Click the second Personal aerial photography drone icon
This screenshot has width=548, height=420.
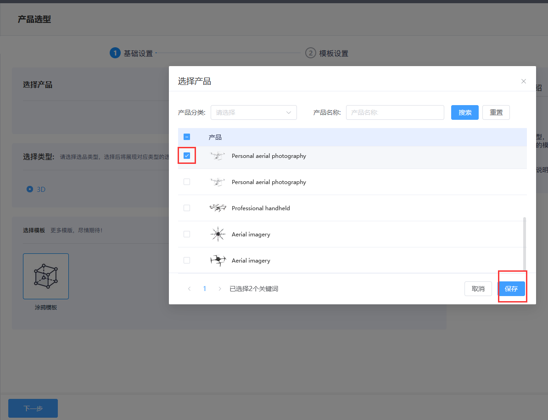coord(218,182)
